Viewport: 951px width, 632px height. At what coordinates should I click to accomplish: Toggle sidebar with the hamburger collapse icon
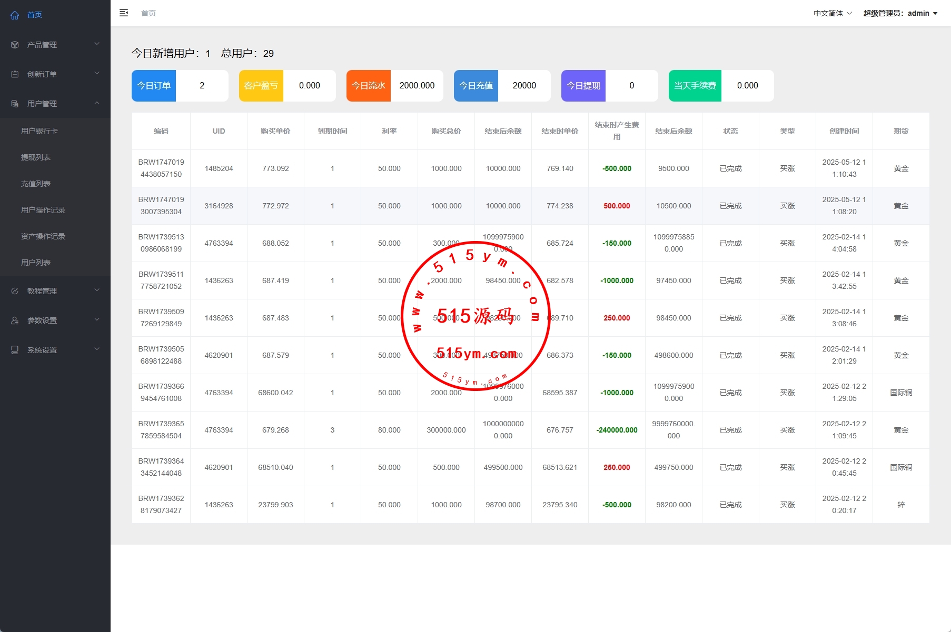[x=124, y=13]
